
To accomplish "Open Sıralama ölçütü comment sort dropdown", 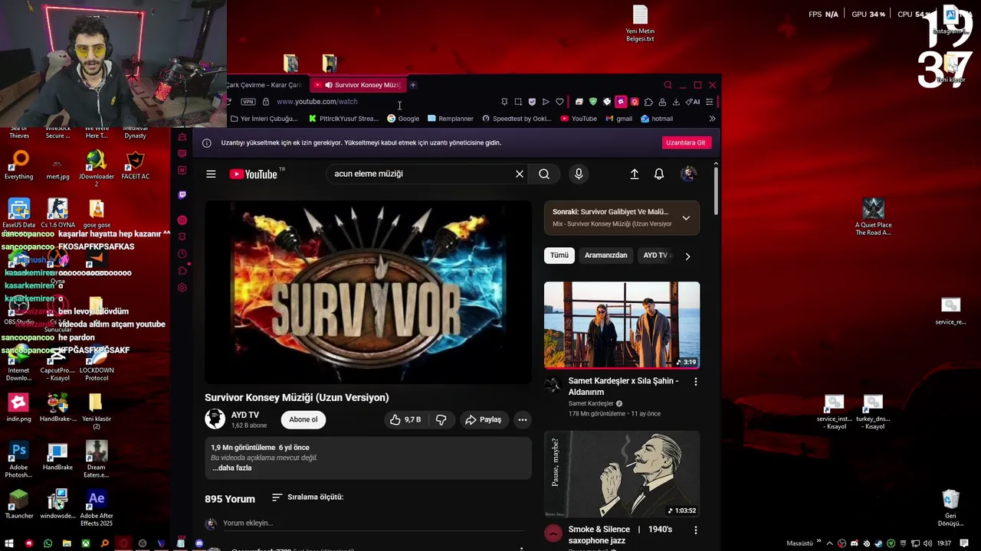I will click(x=307, y=497).
